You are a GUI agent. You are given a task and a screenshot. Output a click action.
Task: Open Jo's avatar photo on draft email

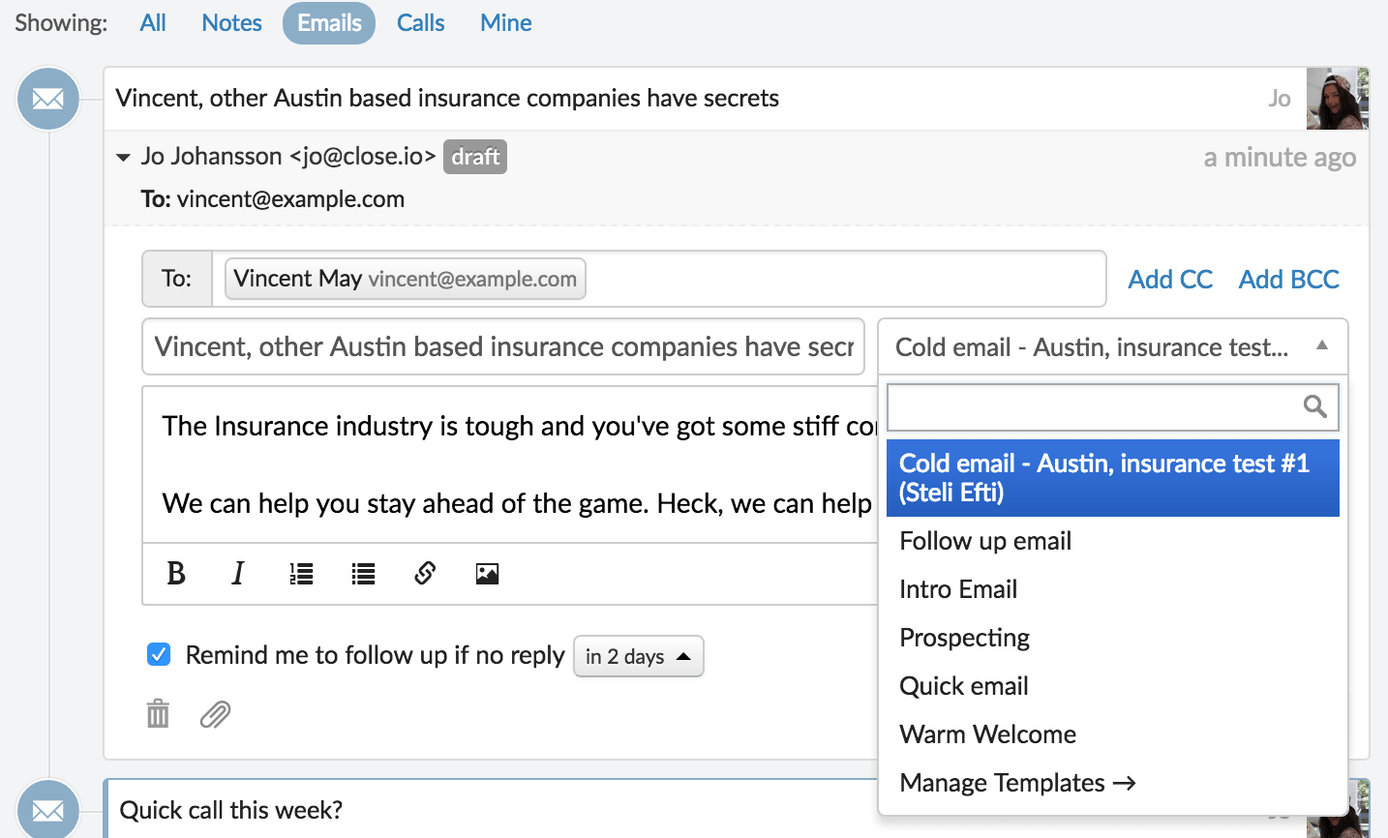click(x=1338, y=99)
